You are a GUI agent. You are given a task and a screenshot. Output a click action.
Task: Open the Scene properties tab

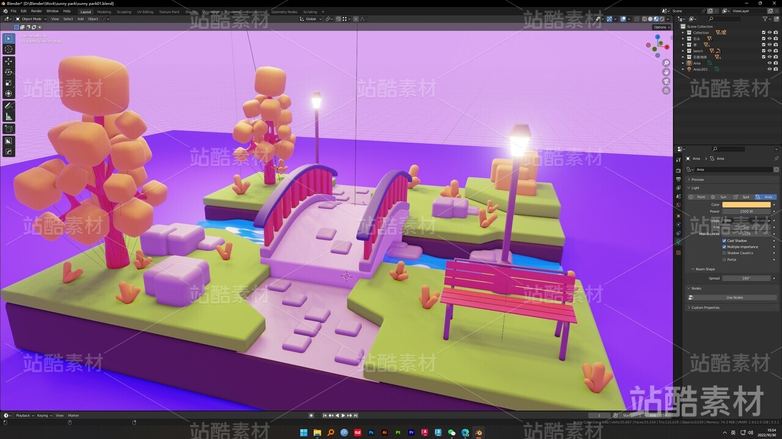(x=678, y=197)
